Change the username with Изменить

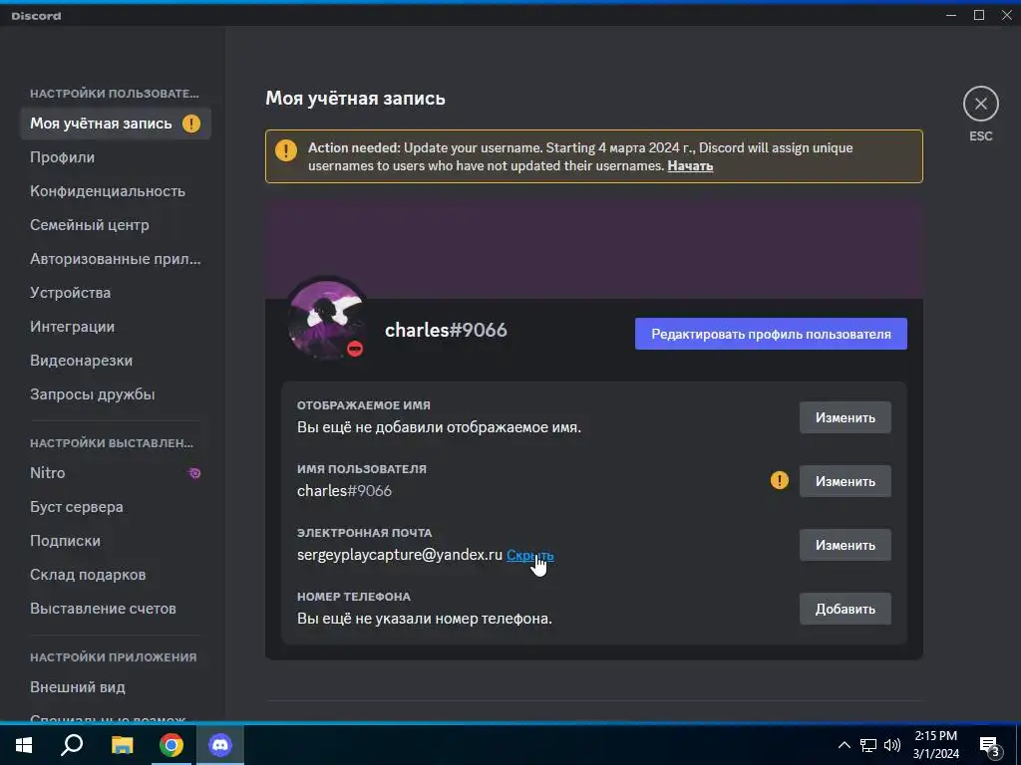point(846,481)
